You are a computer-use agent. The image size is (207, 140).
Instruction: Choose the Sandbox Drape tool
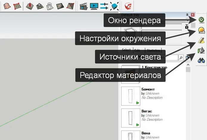click(x=50, y=6)
